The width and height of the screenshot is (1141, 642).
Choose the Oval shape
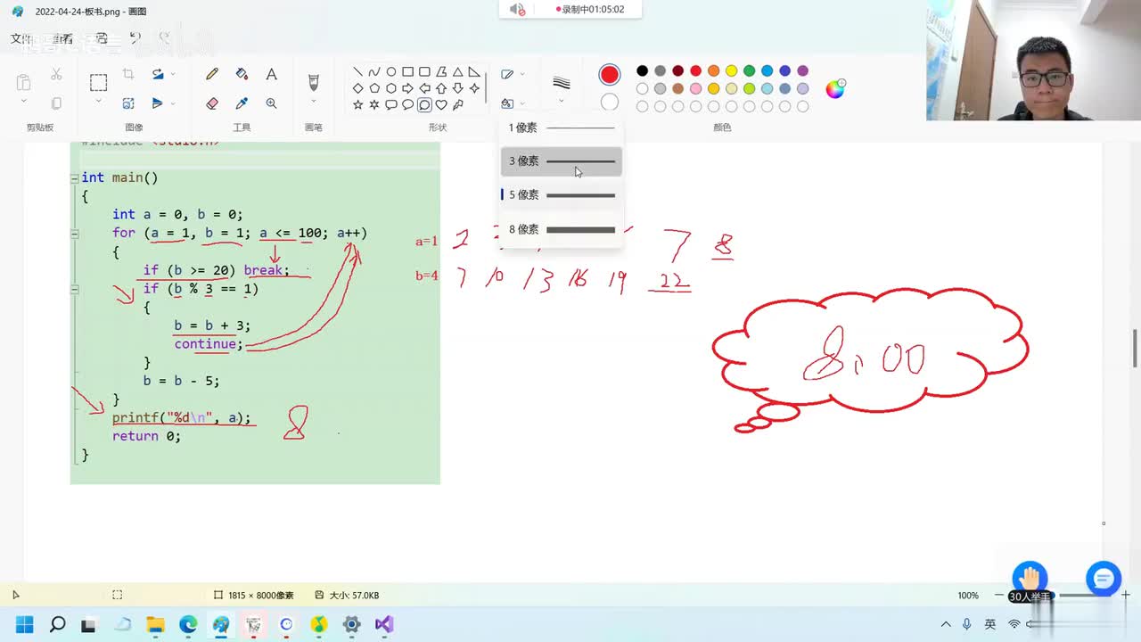tap(390, 72)
